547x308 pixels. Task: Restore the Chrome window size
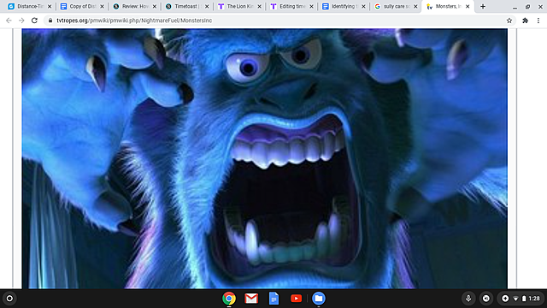[528, 7]
